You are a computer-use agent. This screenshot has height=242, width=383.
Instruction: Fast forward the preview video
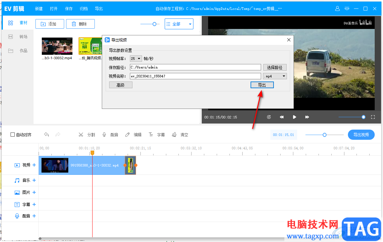coord(307,117)
